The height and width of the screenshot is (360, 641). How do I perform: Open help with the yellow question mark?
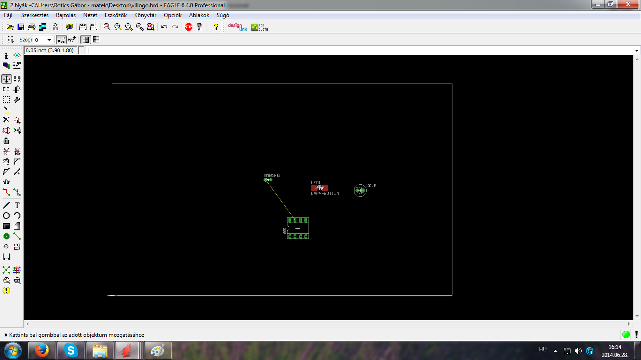(x=216, y=27)
